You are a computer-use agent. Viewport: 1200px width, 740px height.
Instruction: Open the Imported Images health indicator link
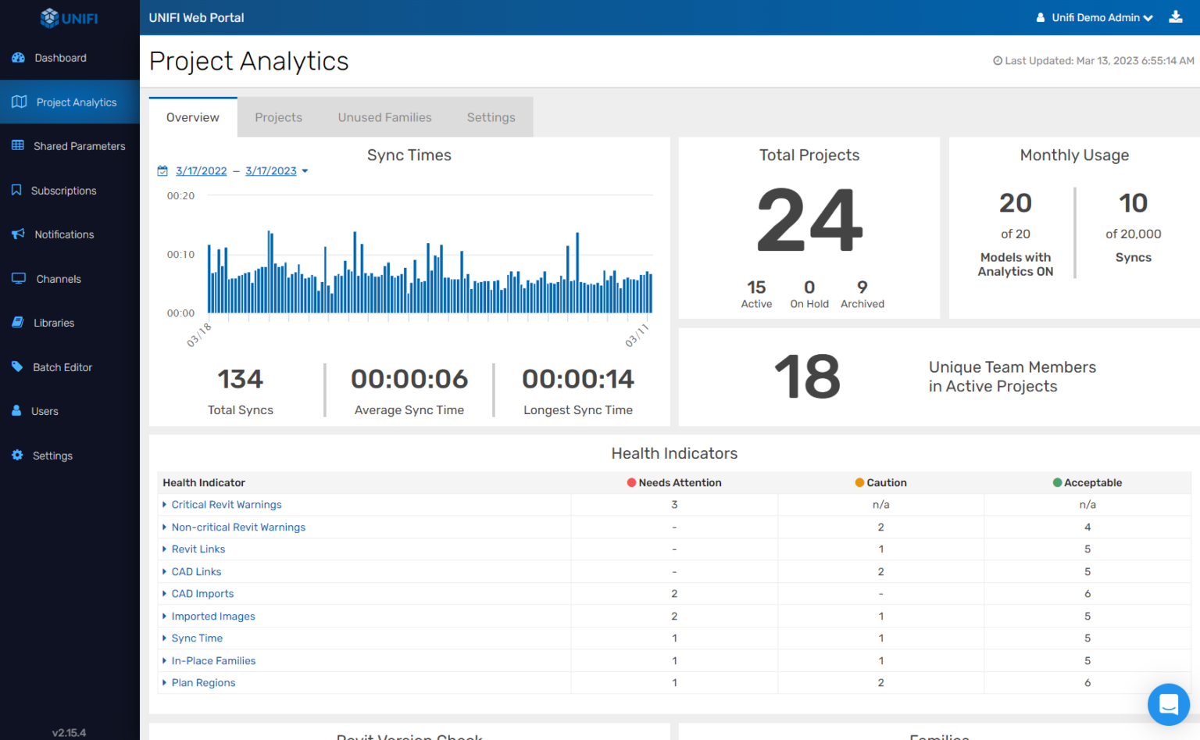(x=213, y=616)
